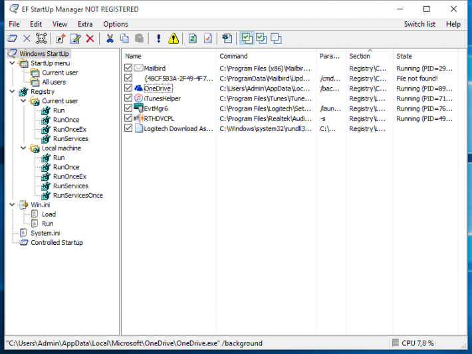Uncheck the RTHDVCPL checkbox
Viewport: 472px width, 354px height.
(128, 118)
